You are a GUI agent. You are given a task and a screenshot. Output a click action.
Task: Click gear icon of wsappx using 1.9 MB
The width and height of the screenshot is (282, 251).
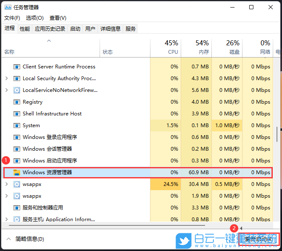[17, 196]
